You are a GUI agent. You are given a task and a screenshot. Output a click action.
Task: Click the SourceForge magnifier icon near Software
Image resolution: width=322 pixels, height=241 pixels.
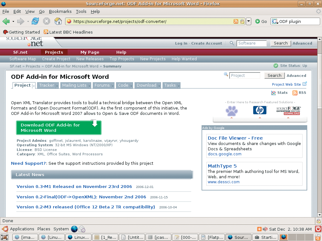pyautogui.click(x=232, y=43)
